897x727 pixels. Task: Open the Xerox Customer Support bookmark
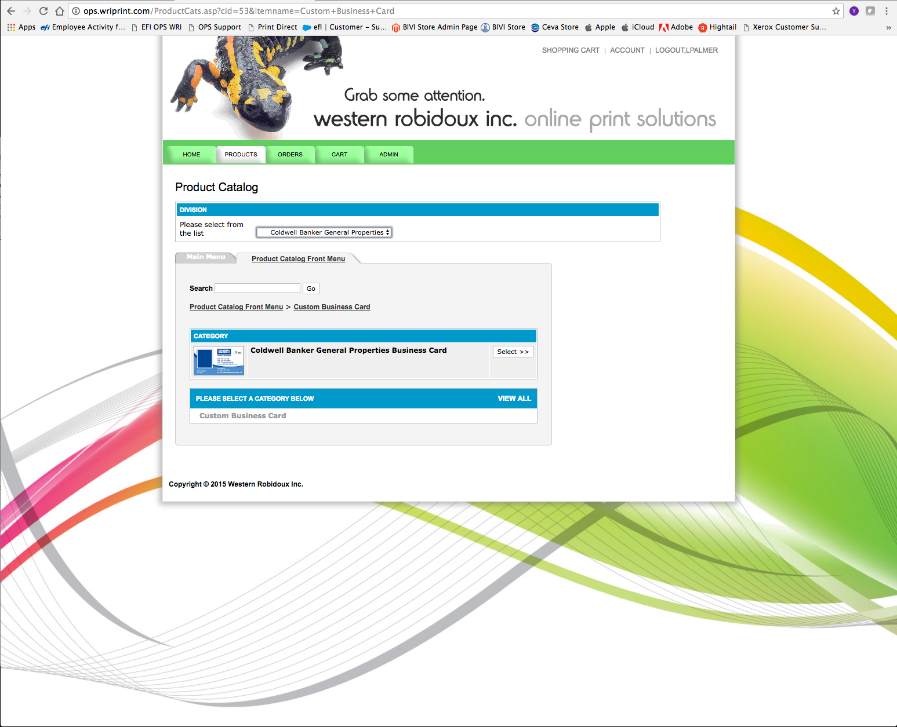point(785,27)
